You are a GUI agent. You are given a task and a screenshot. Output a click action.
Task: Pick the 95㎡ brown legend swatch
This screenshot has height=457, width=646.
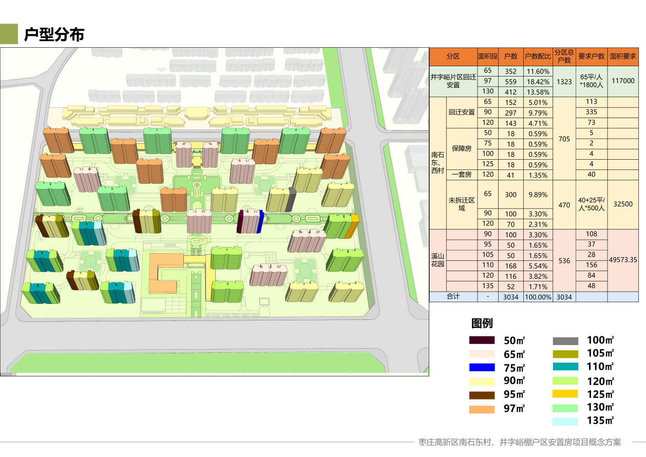(x=482, y=395)
